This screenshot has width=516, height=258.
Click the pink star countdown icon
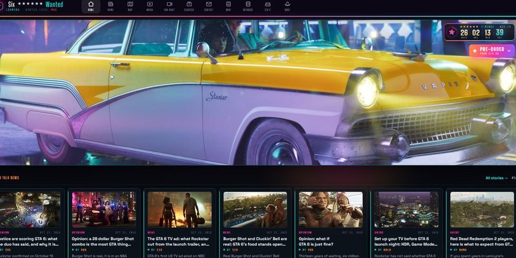(452, 32)
